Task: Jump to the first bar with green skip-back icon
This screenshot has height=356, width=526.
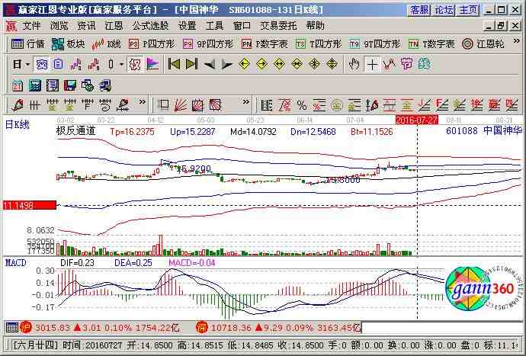Action: (x=174, y=64)
